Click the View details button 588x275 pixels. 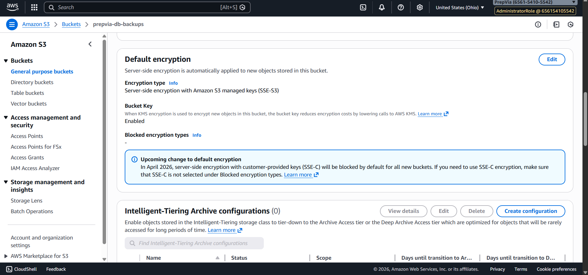tap(404, 211)
